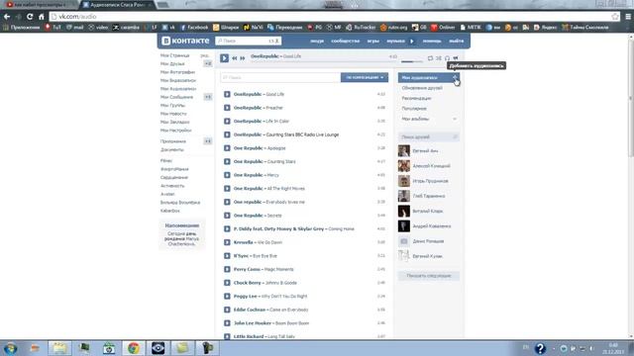Play N'Sync – Bye Bye Bye
The width and height of the screenshot is (634, 356).
point(227,256)
